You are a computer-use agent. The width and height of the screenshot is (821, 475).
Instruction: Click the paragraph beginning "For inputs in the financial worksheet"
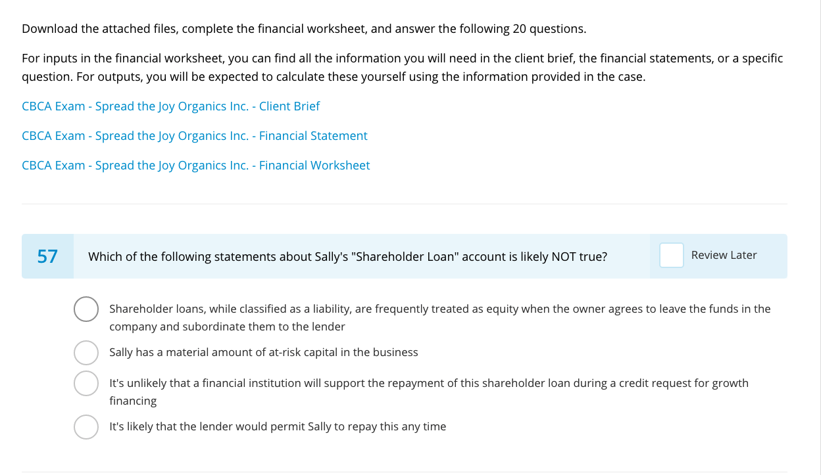[x=402, y=68]
